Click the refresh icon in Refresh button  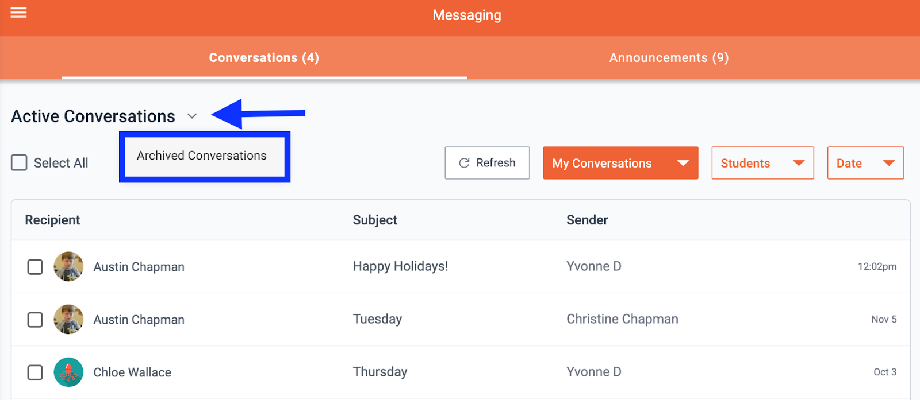[x=464, y=163]
